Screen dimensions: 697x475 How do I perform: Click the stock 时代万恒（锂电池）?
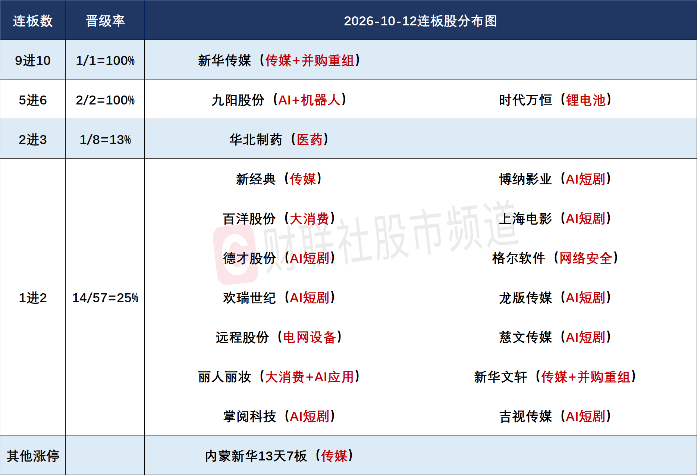pyautogui.click(x=555, y=100)
